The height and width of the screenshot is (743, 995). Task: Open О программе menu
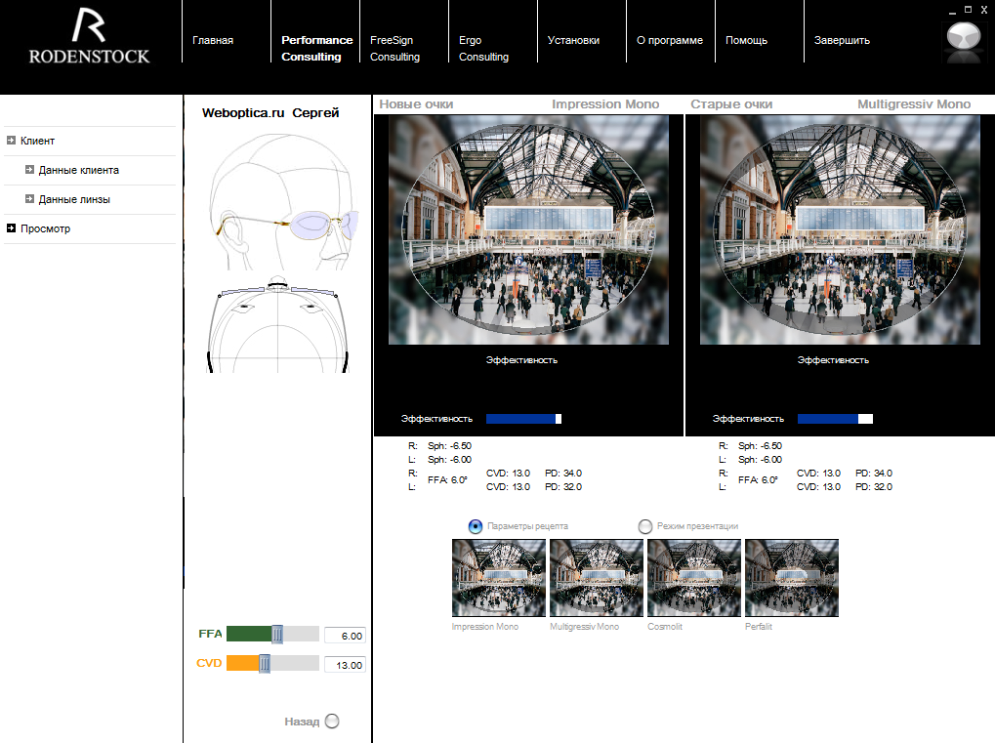pyautogui.click(x=670, y=40)
